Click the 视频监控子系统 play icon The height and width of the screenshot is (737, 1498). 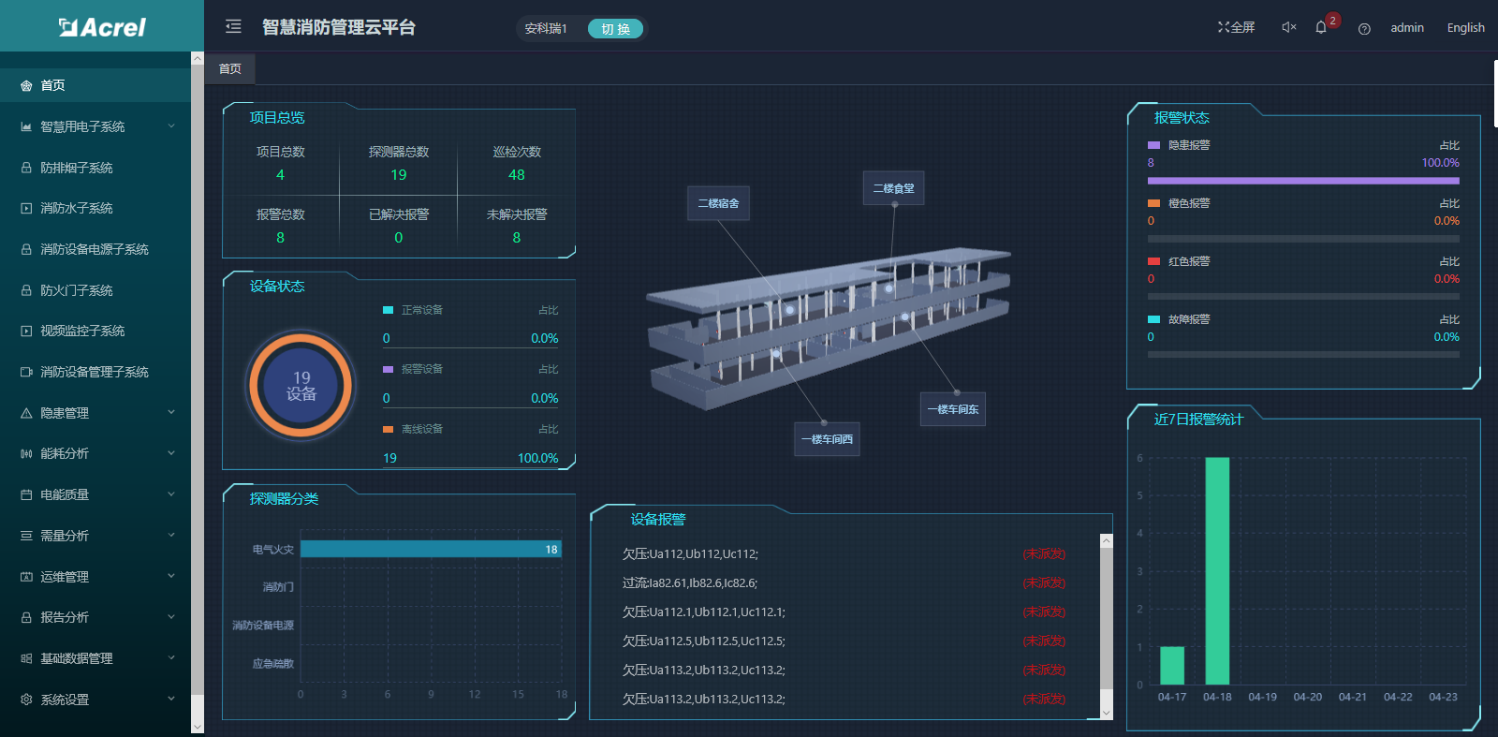pyautogui.click(x=26, y=331)
